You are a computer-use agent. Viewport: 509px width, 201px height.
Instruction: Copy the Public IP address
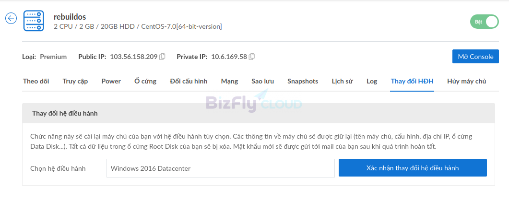(162, 57)
